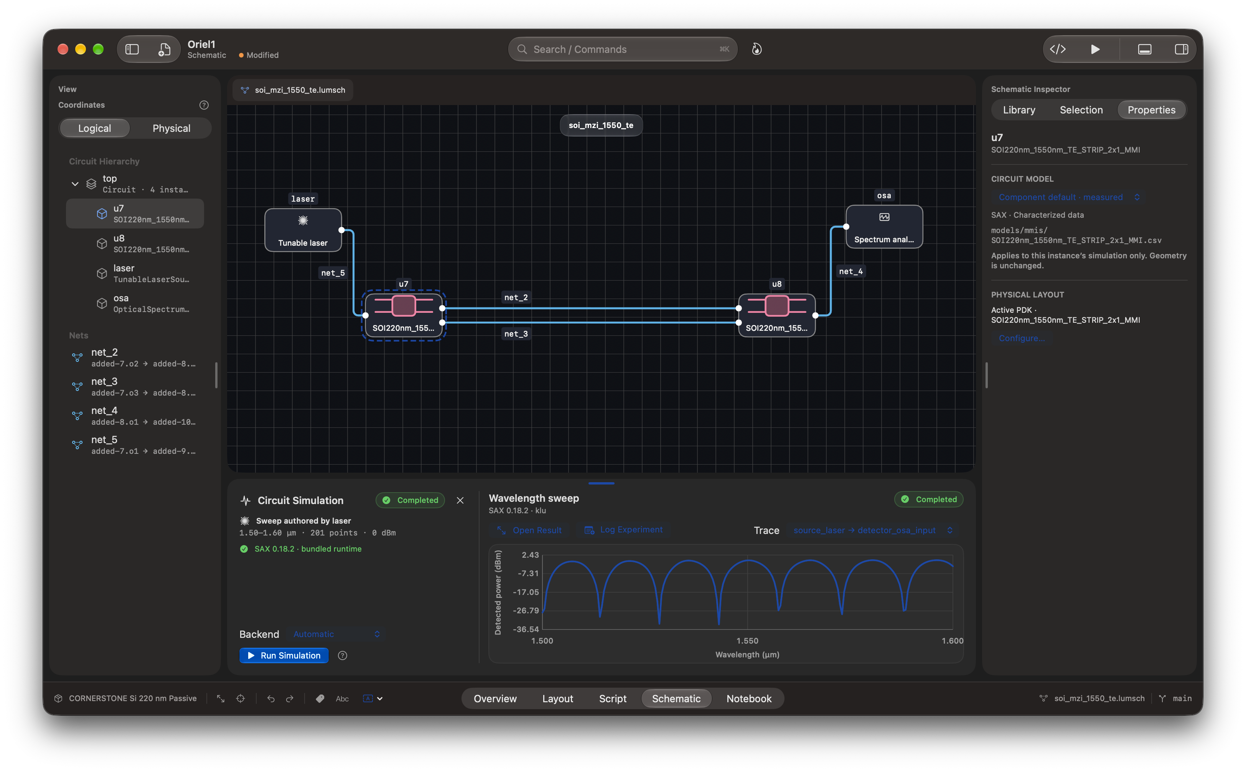Click the net_5 label on the canvas
Image resolution: width=1246 pixels, height=772 pixels.
(x=333, y=273)
